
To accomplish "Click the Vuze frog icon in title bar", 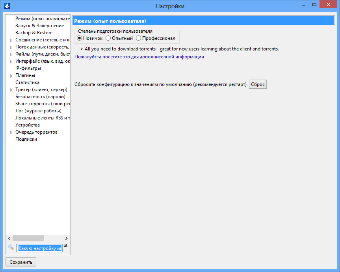I will (7, 6).
